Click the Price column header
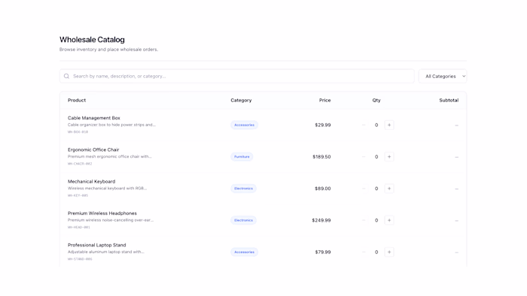Viewport: 527px width, 296px height. [x=325, y=100]
